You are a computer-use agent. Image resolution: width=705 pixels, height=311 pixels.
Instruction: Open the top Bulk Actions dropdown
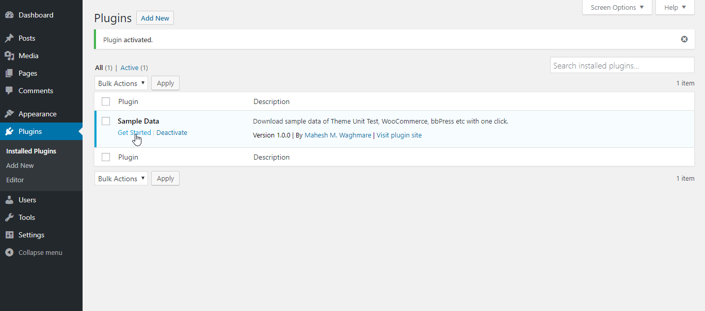point(121,83)
